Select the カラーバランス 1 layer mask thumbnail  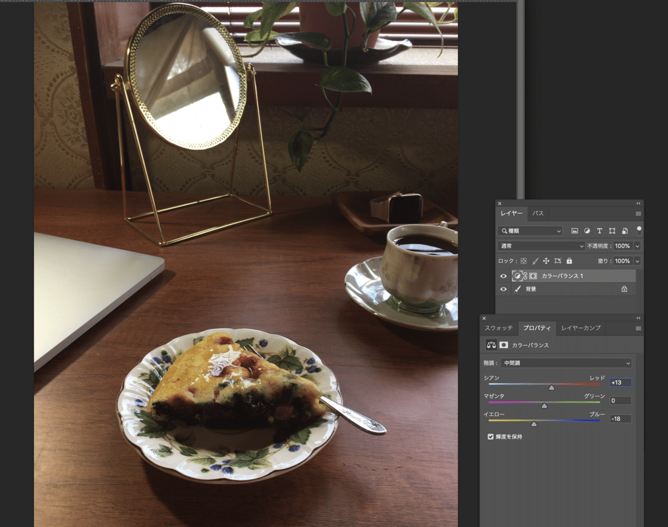(533, 276)
